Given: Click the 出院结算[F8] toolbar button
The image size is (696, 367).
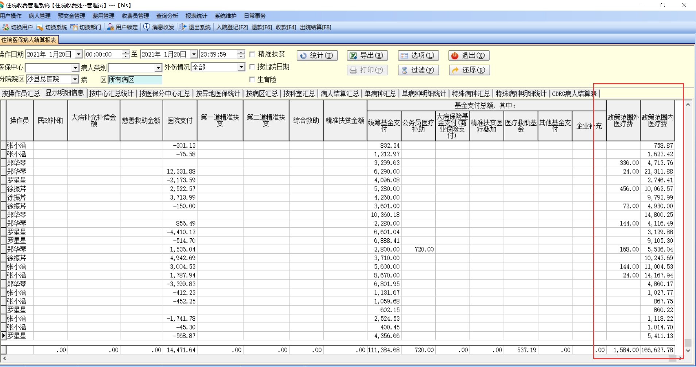Looking at the screenshot, I should [x=316, y=27].
